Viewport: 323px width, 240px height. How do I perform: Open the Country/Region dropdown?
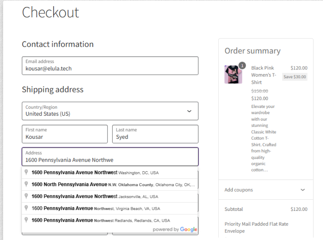110,111
